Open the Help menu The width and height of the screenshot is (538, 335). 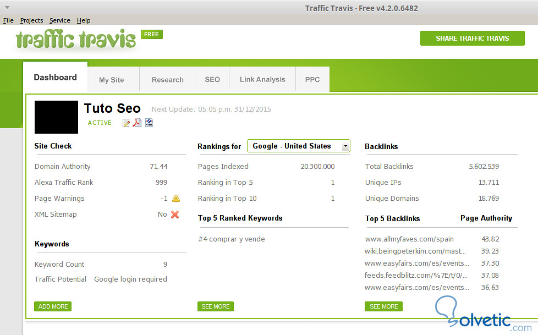pos(84,20)
